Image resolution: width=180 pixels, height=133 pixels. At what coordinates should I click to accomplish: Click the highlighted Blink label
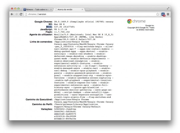coord(49,27)
